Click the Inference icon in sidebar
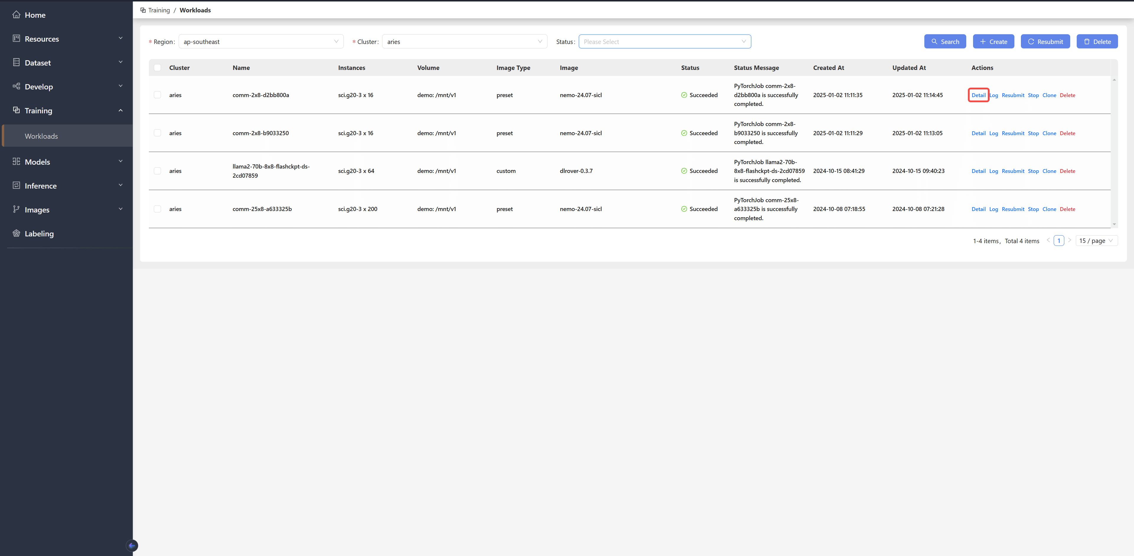 coord(16,185)
